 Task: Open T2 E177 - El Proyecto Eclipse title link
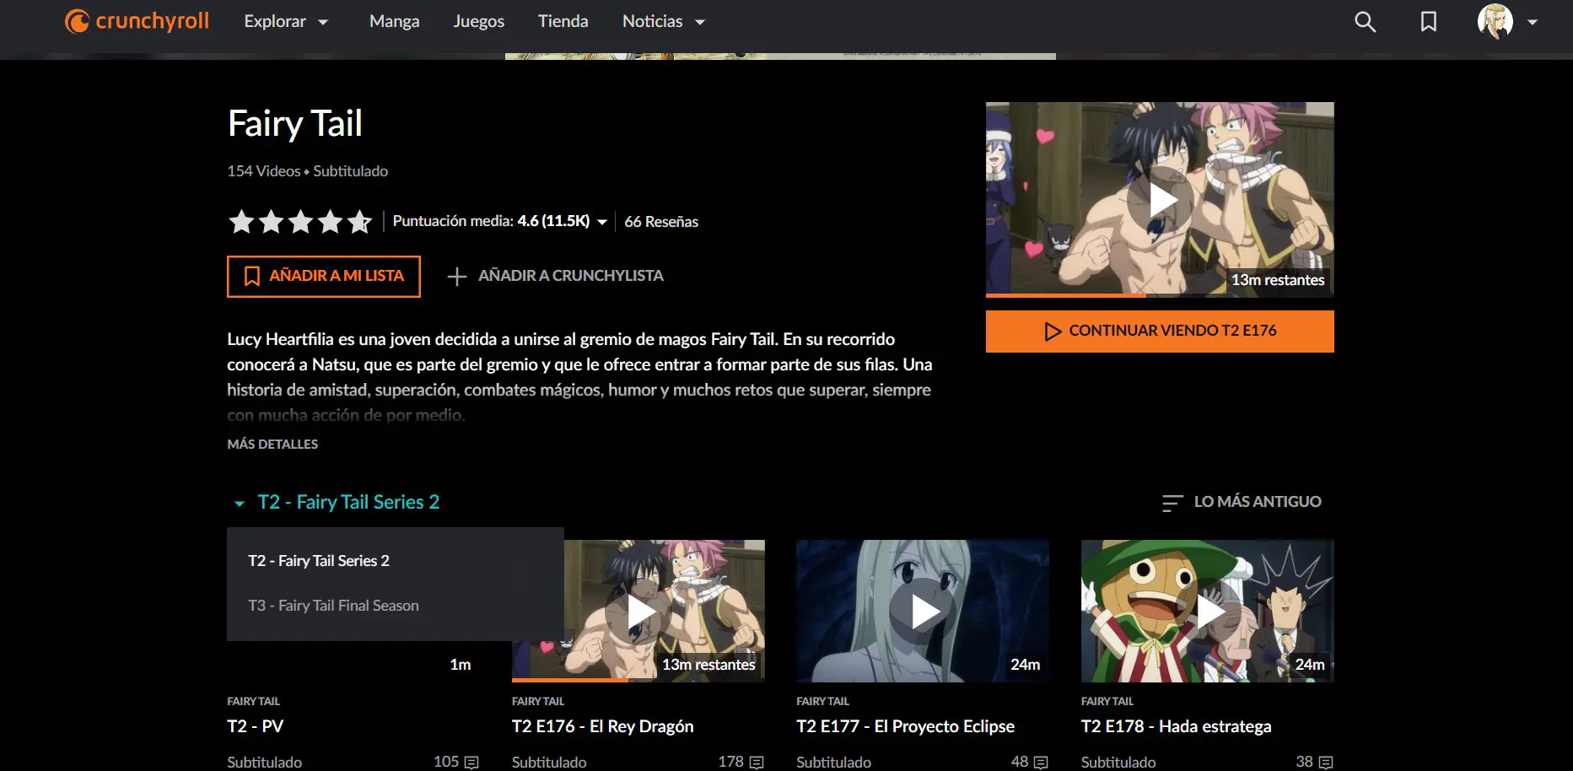[x=906, y=726]
